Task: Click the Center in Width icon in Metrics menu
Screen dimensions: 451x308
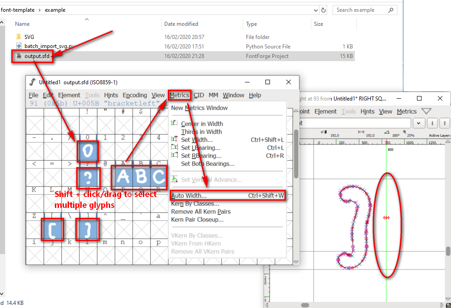Action: point(173,123)
